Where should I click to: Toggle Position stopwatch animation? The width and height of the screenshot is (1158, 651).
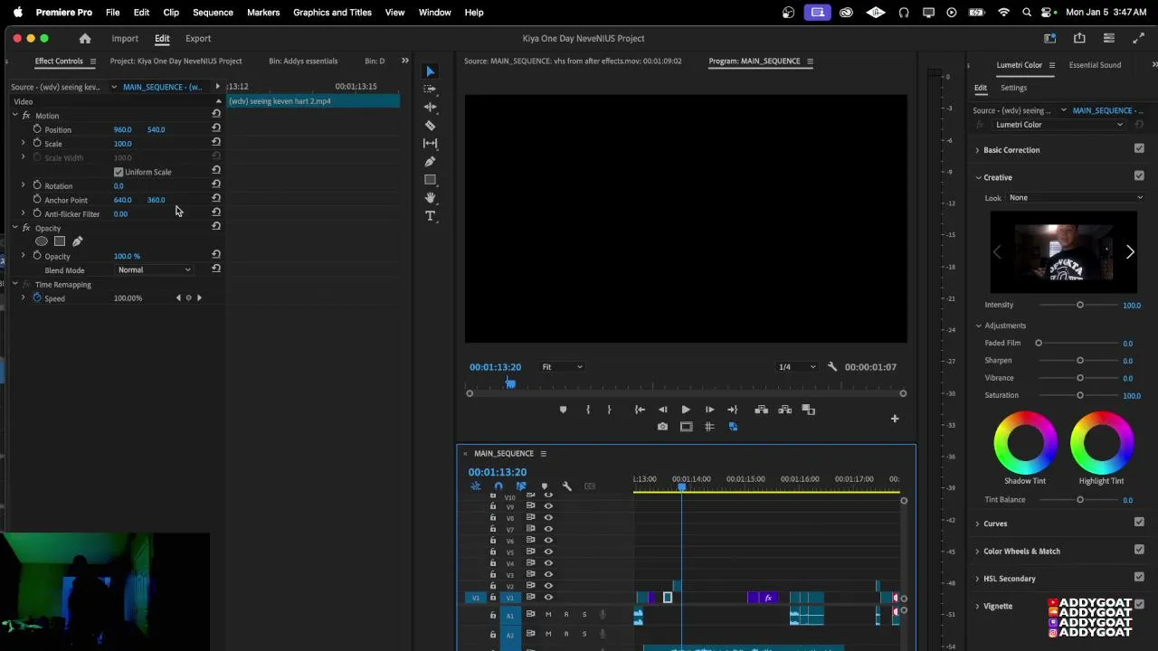[x=37, y=129]
